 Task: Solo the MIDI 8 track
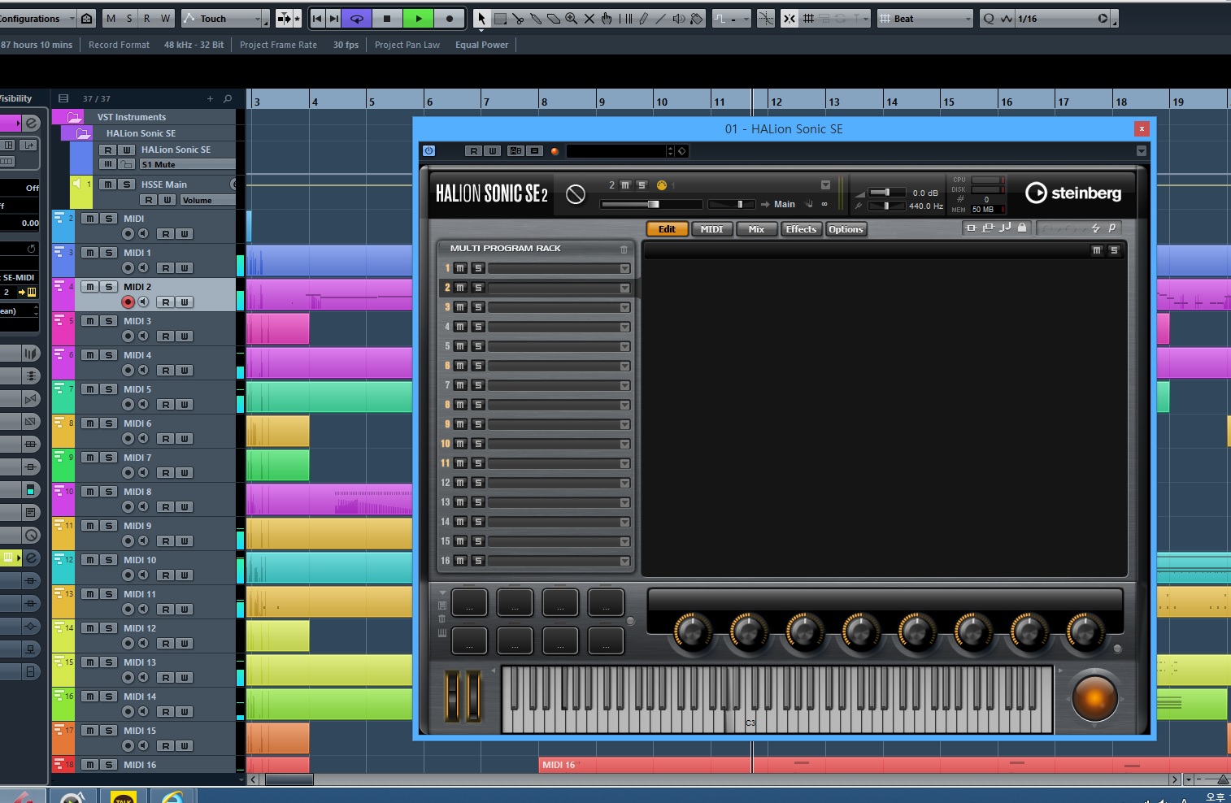109,492
